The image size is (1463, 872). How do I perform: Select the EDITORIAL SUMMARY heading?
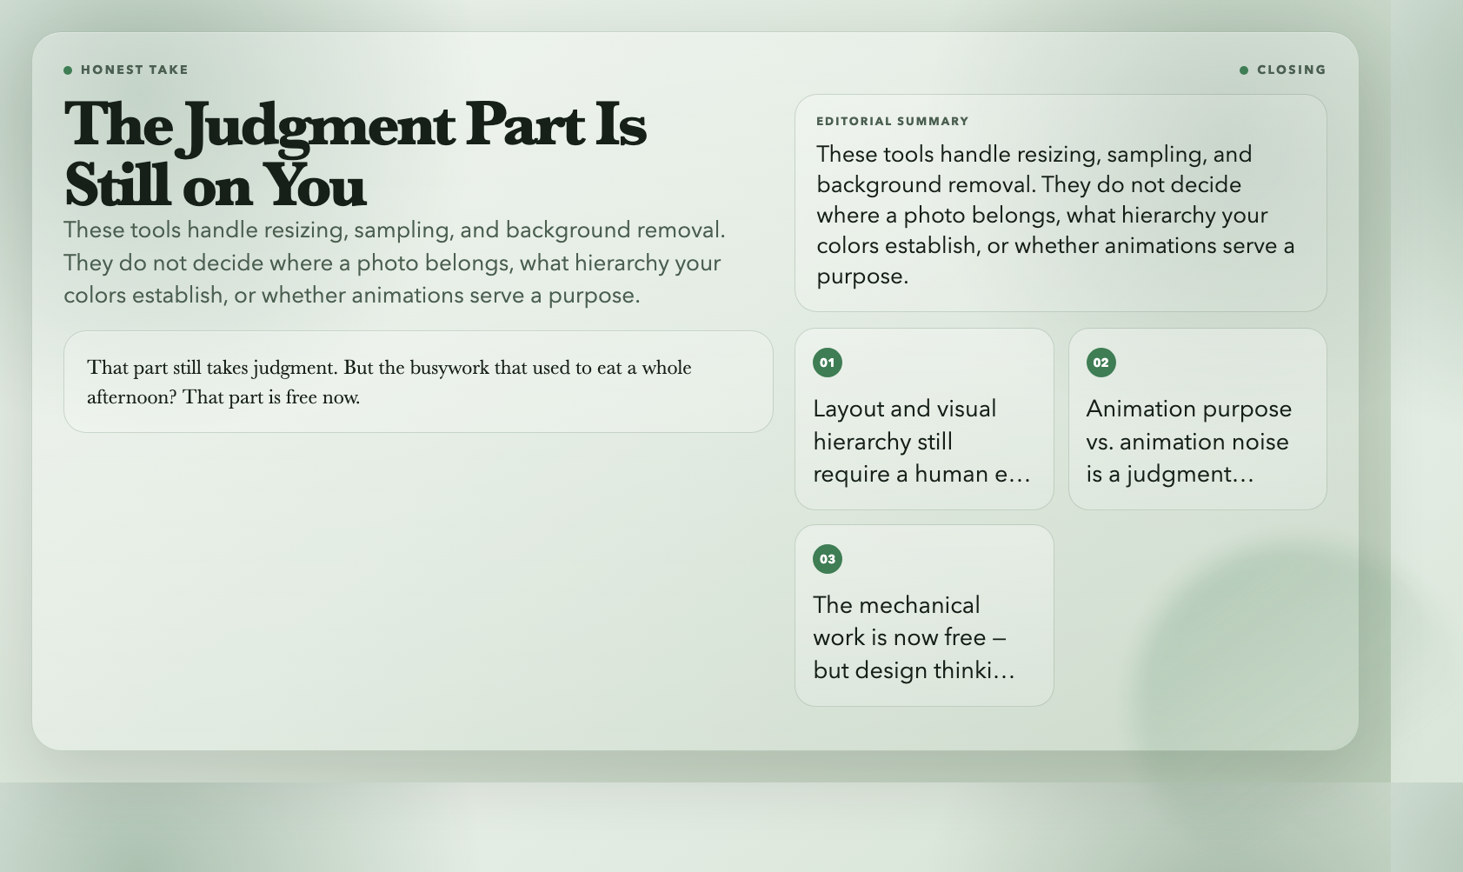coord(893,122)
